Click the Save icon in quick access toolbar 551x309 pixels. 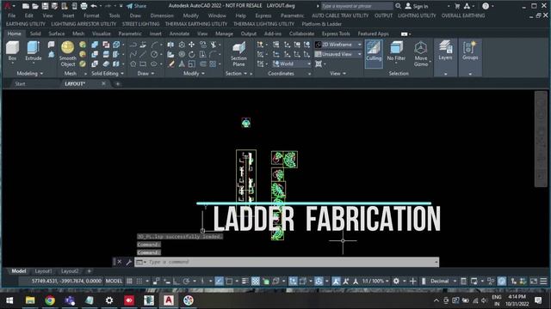click(45, 6)
